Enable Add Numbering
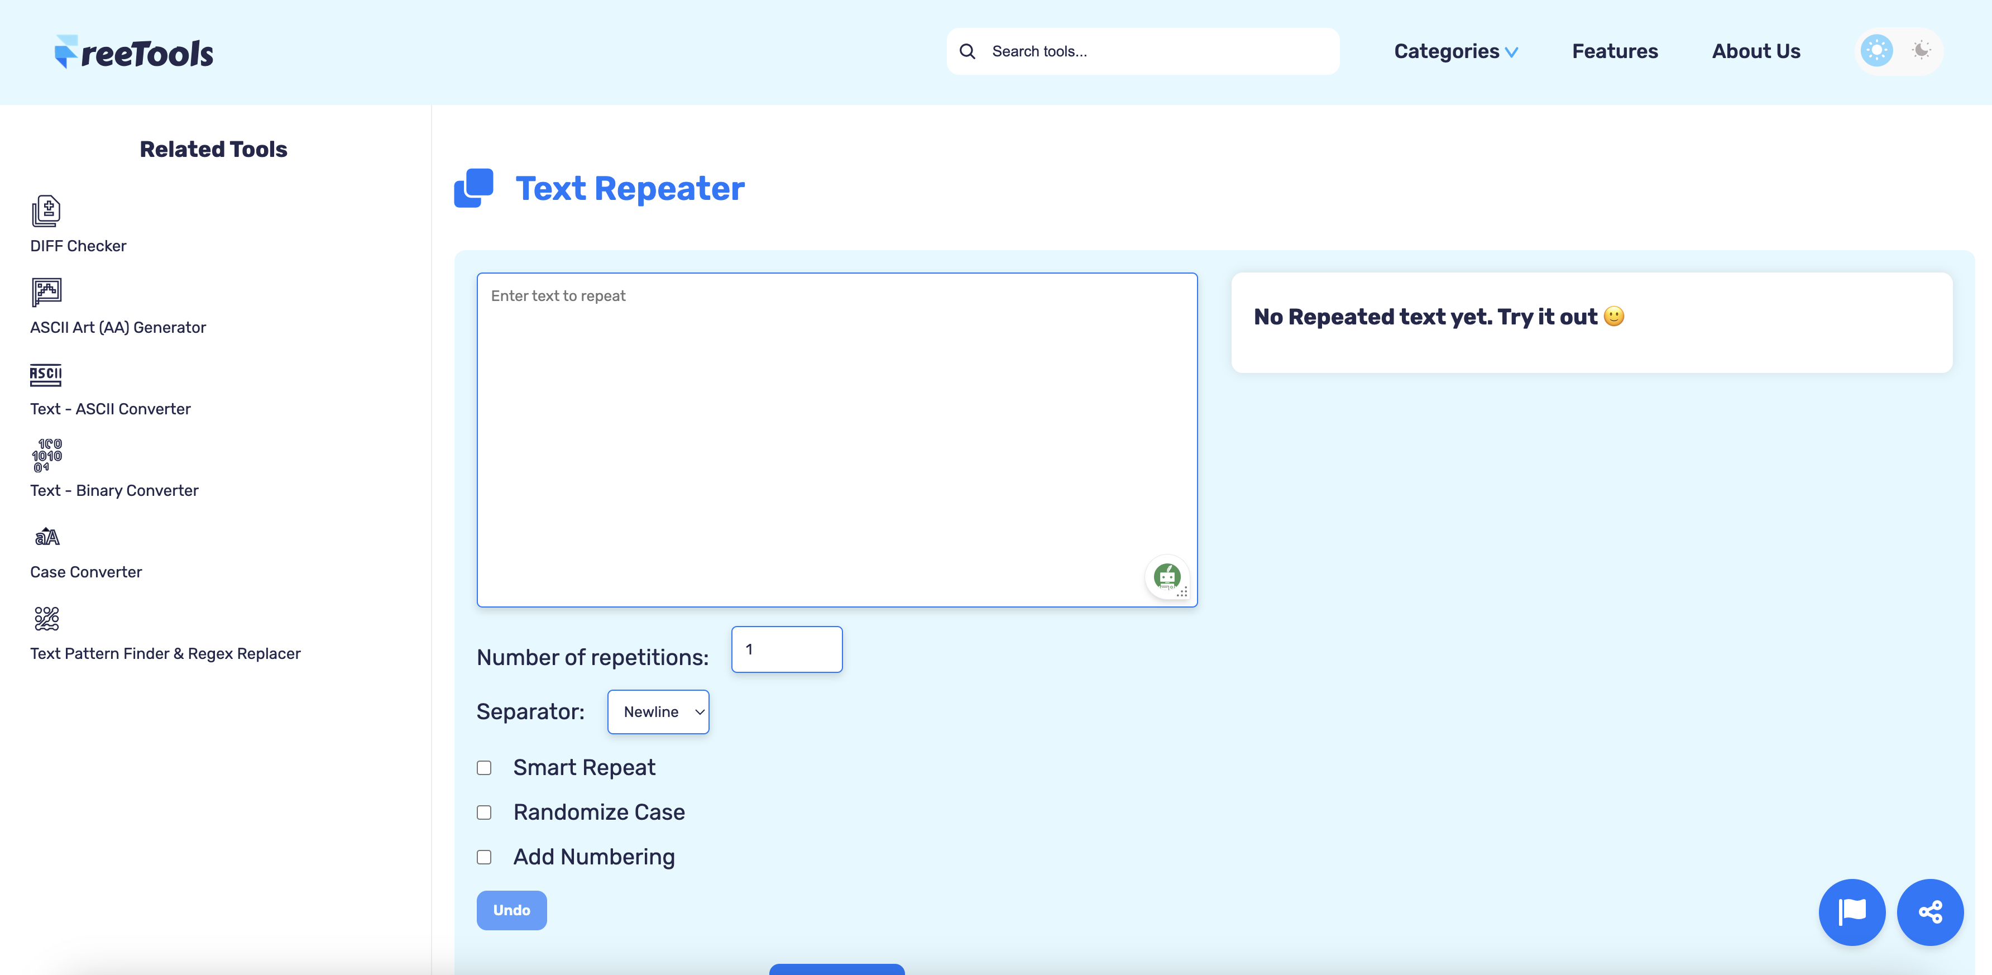This screenshot has width=1992, height=975. coord(484,858)
